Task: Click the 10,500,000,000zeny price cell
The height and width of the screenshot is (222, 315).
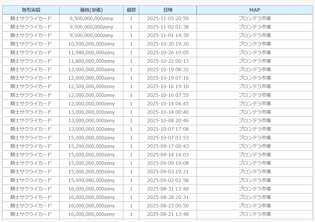Action: (x=91, y=44)
